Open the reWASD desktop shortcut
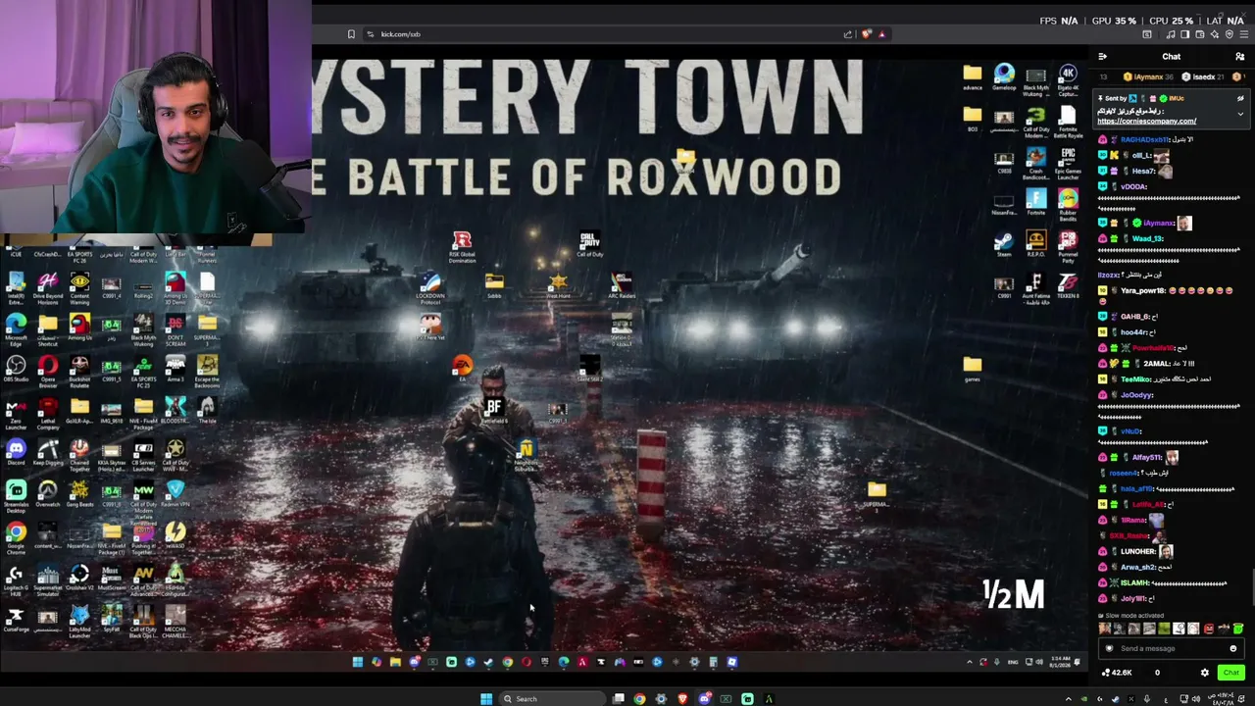 [x=176, y=535]
